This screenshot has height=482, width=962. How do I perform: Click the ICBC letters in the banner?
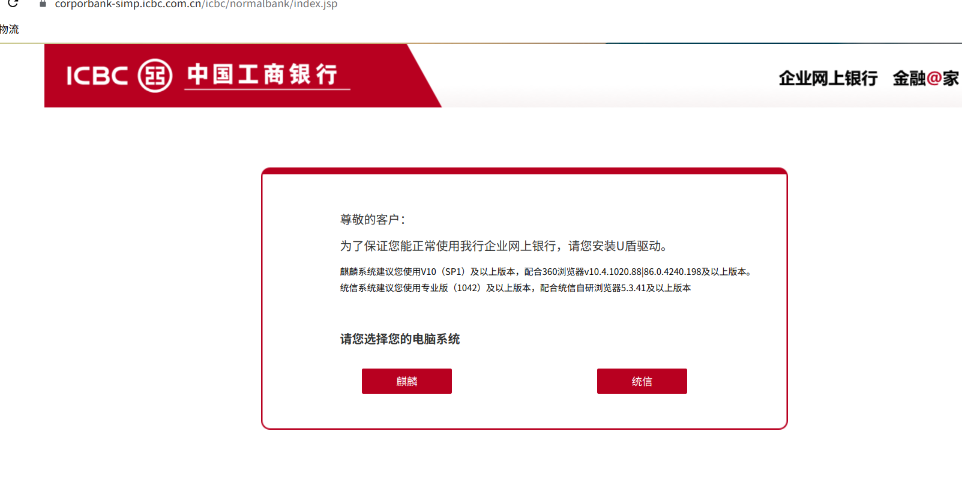97,76
